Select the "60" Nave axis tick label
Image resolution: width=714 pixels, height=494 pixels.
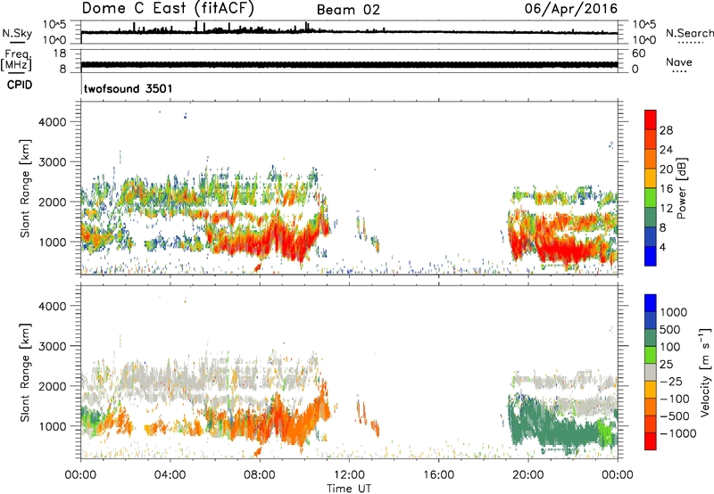tap(638, 54)
